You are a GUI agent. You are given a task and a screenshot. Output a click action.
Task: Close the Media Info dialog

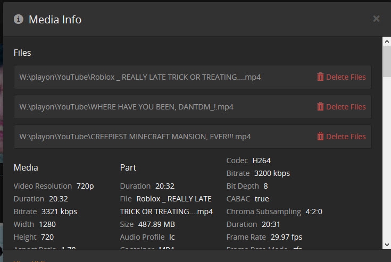[x=376, y=19]
